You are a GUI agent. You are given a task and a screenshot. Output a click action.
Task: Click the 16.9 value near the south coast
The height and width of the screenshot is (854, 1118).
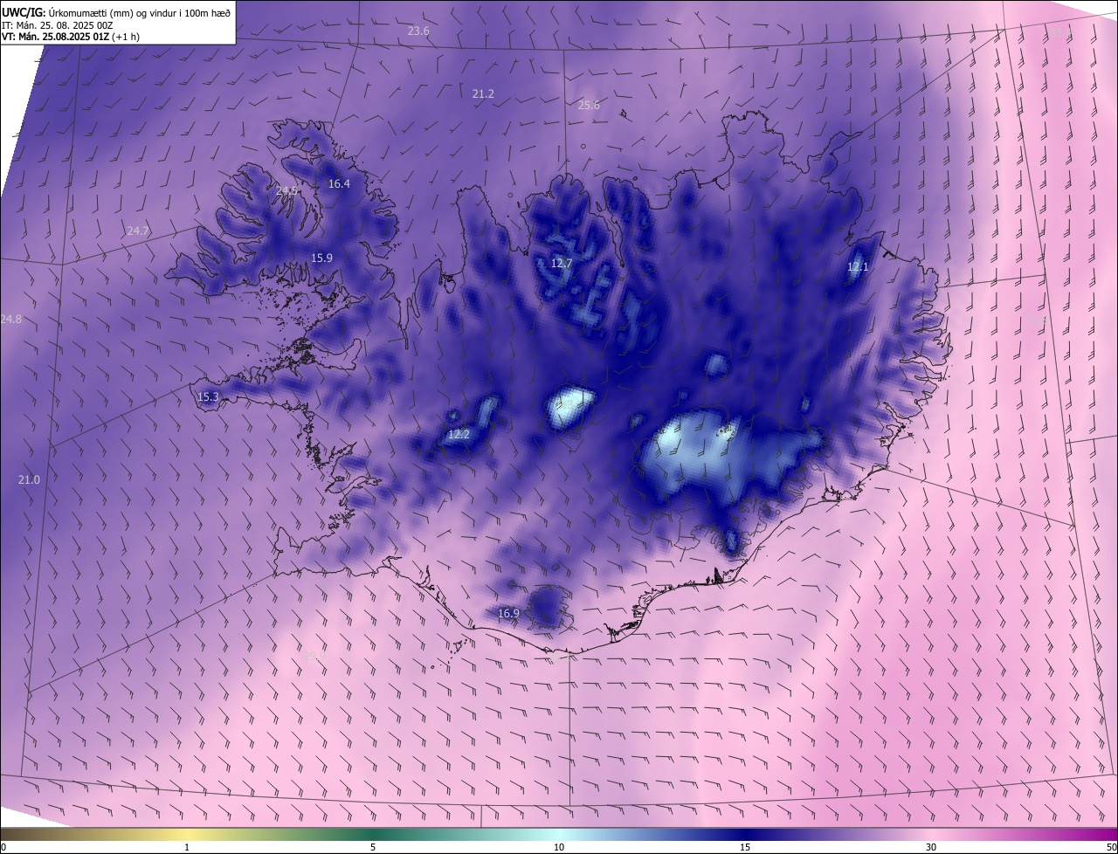pos(508,614)
